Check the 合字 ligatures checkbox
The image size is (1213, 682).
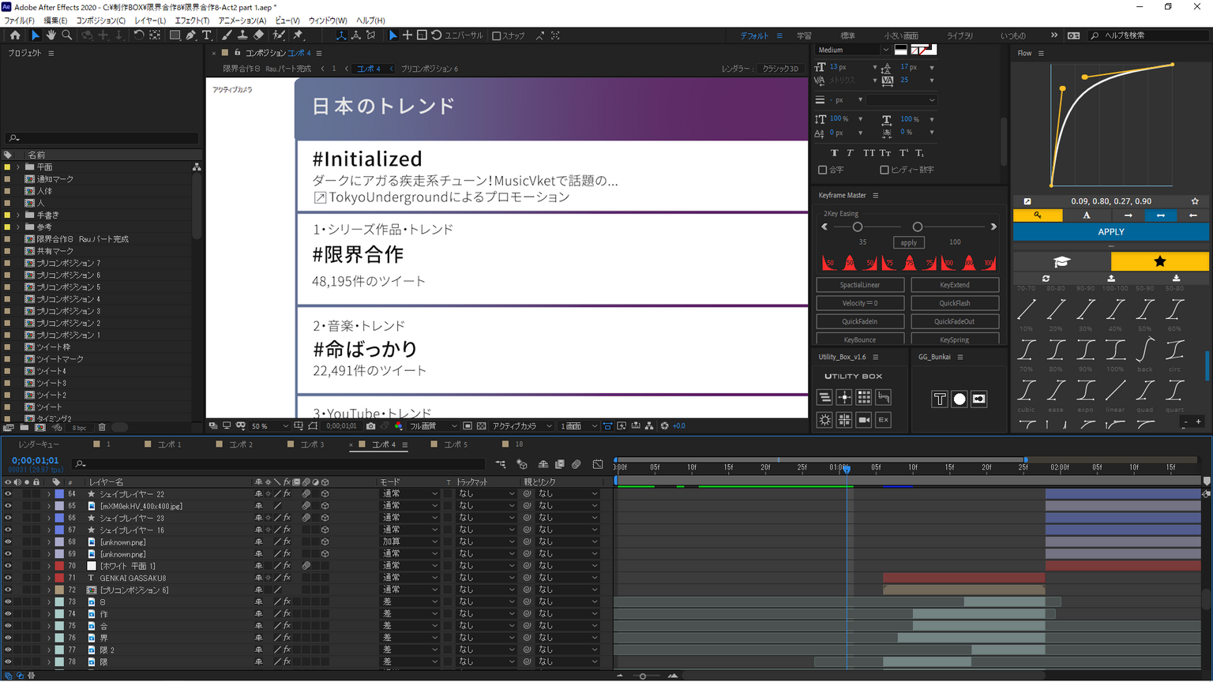pos(823,170)
